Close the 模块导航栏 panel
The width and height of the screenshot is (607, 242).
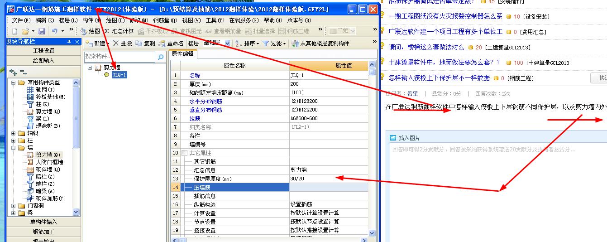(77, 42)
